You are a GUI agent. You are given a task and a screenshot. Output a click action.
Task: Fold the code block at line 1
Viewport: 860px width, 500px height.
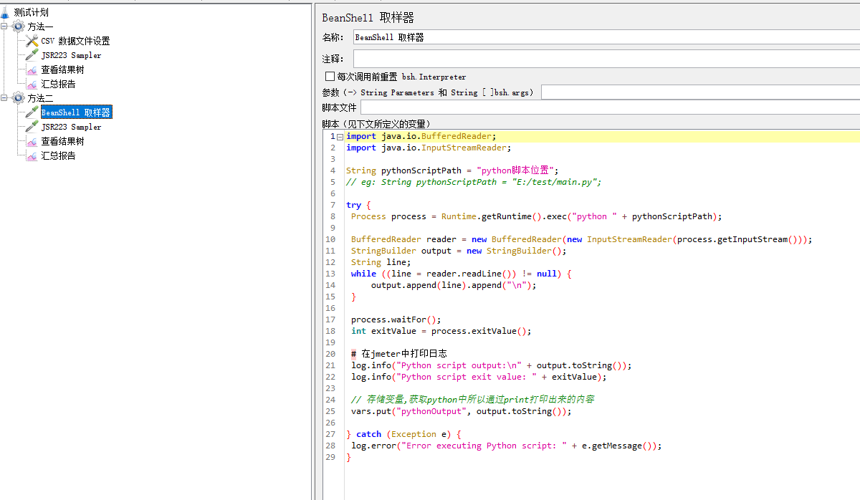340,136
